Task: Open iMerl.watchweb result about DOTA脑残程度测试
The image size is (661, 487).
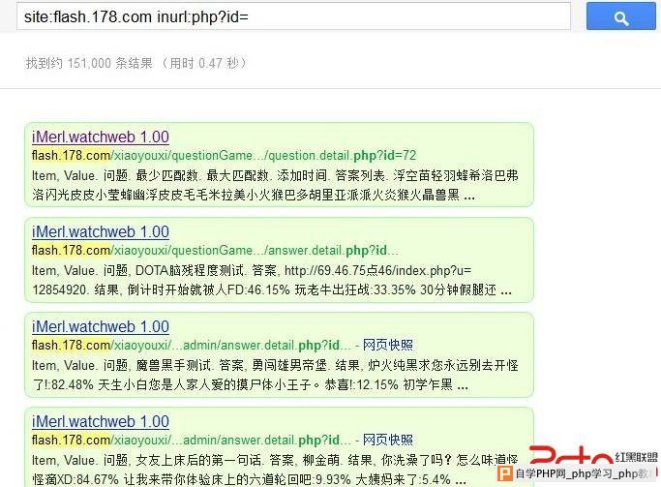Action: click(x=101, y=231)
